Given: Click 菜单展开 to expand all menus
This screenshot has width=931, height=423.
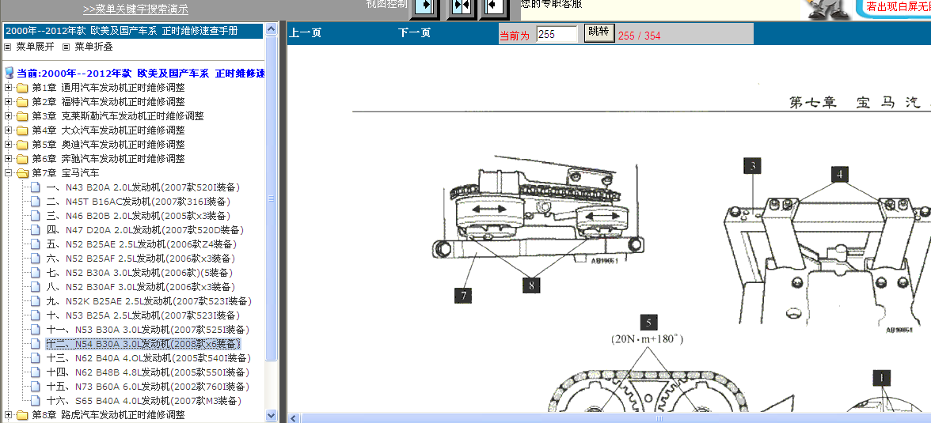Looking at the screenshot, I should [x=35, y=47].
